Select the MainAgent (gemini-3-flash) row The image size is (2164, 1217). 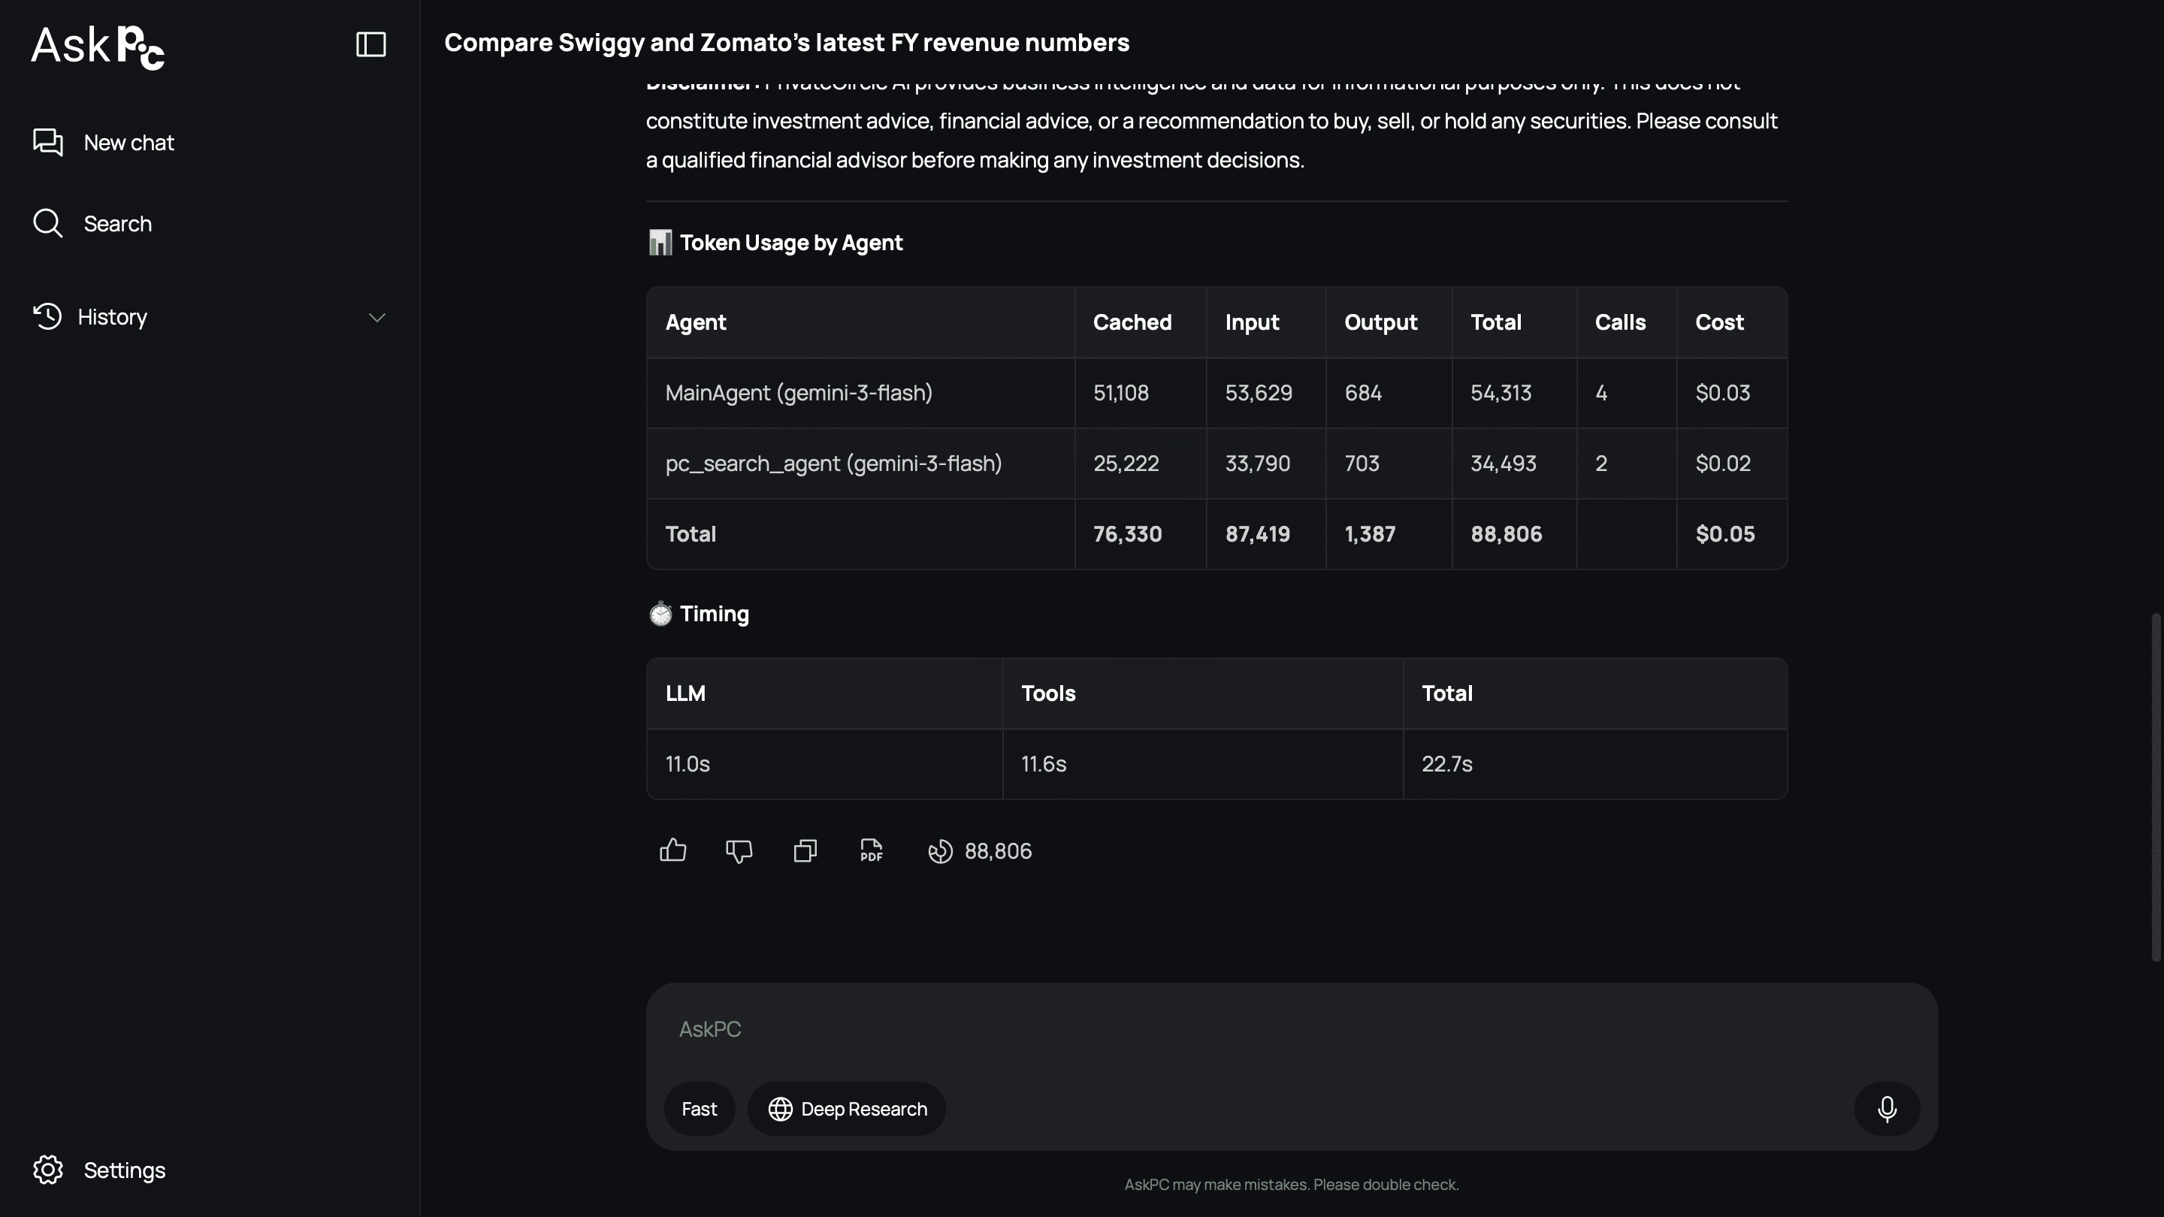click(x=1216, y=393)
